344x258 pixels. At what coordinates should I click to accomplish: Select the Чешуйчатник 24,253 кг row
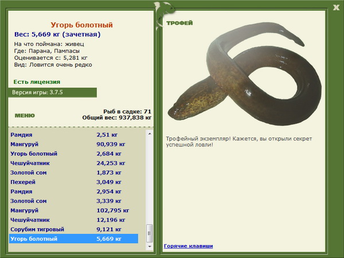(x=74, y=163)
